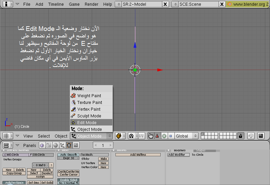Screen dimensions: 270x185
Task: Delete the SR:2-Model screen with X
Action: (x=165, y=4)
